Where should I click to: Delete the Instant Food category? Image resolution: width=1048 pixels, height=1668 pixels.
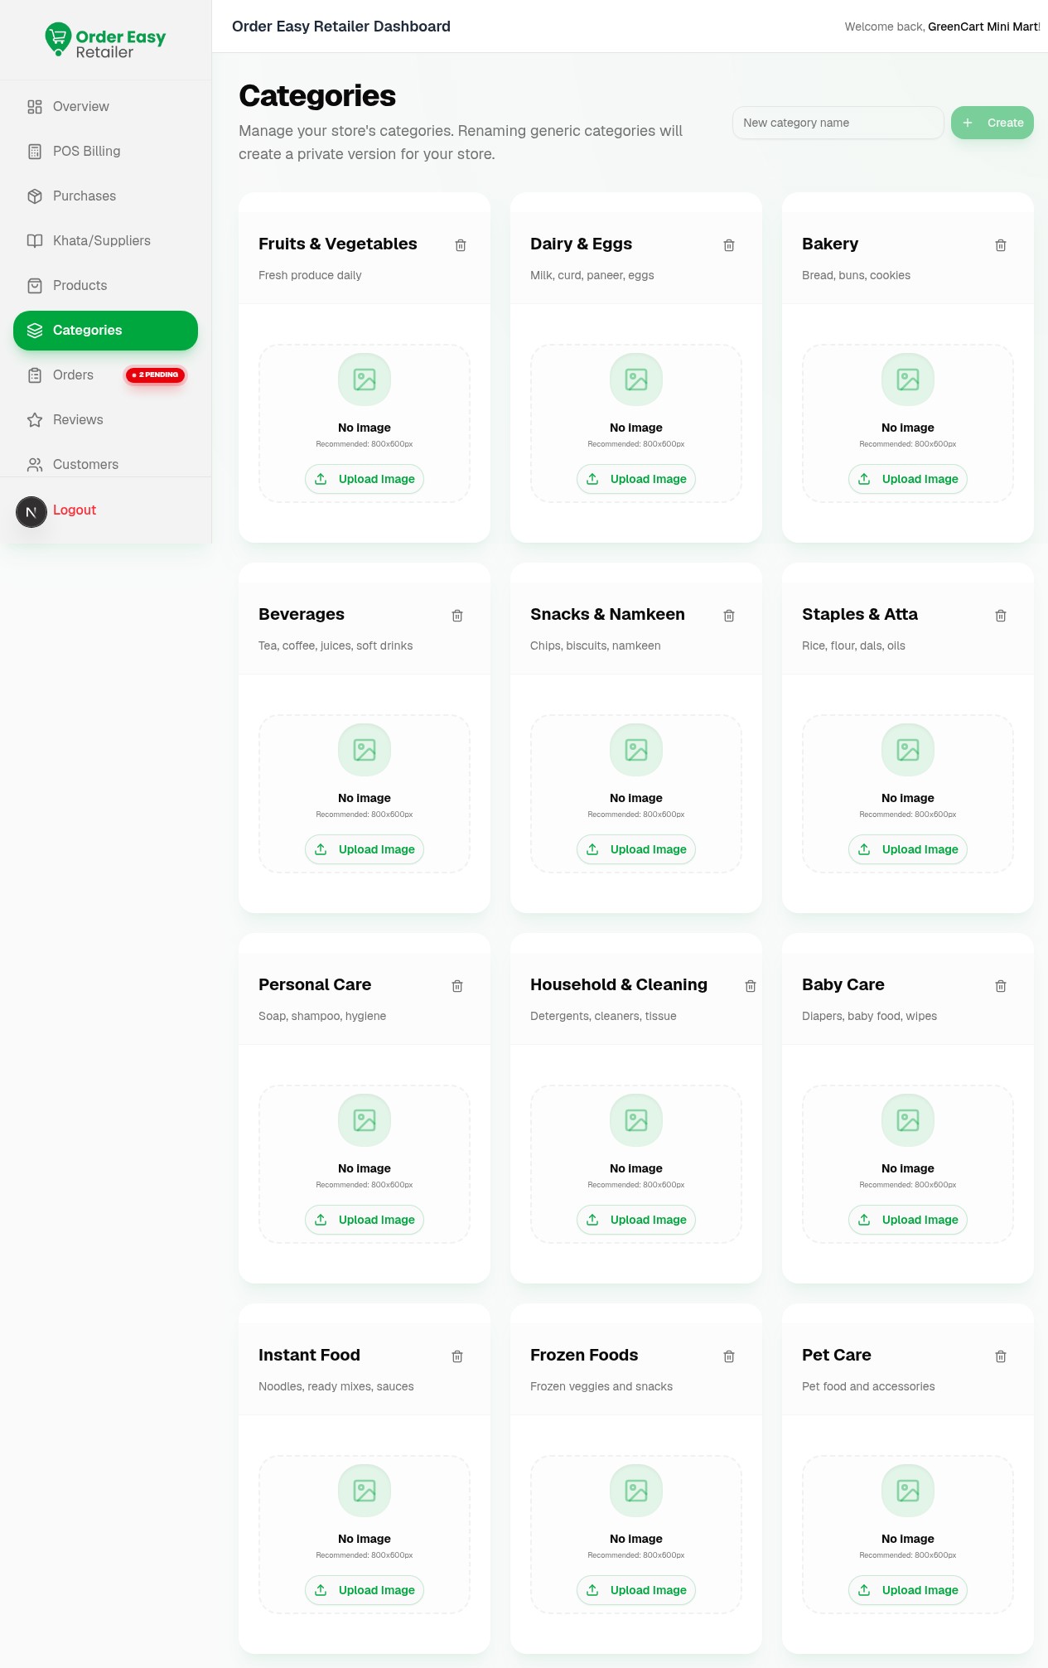click(457, 1356)
